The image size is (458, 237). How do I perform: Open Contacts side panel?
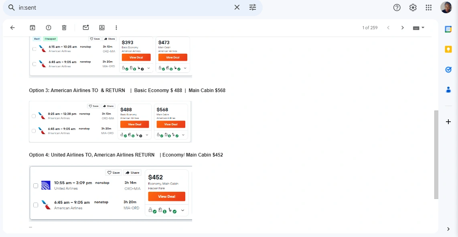pos(448,90)
